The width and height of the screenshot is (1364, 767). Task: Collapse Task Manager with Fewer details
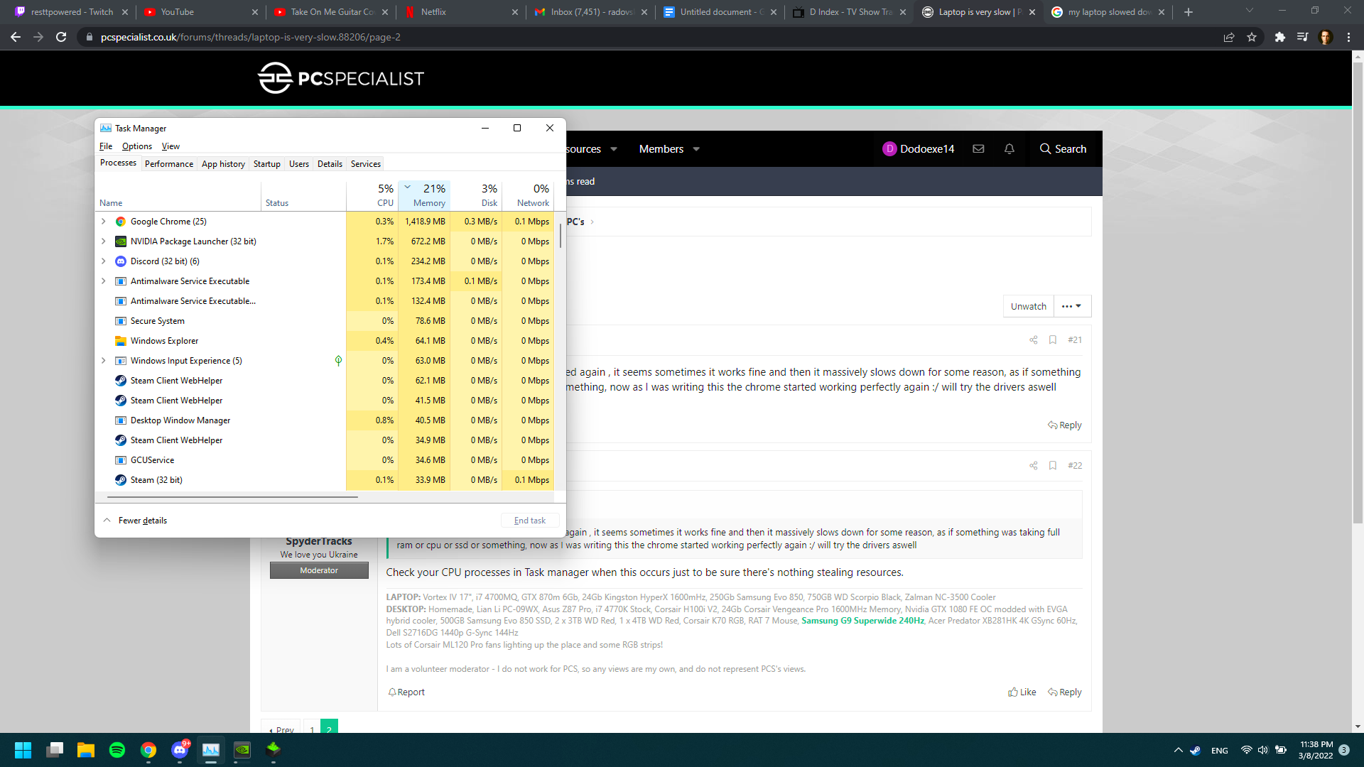coord(136,521)
